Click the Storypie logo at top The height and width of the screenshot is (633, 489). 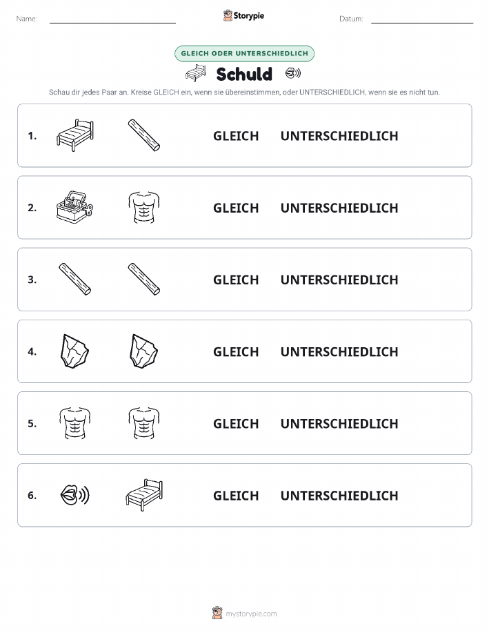click(243, 16)
